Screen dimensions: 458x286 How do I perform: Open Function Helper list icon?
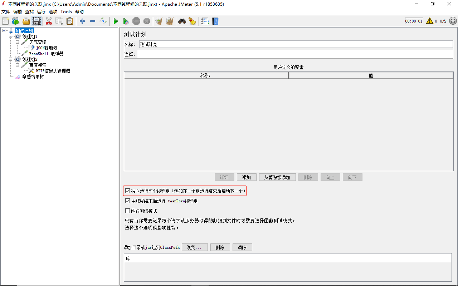[x=205, y=21]
